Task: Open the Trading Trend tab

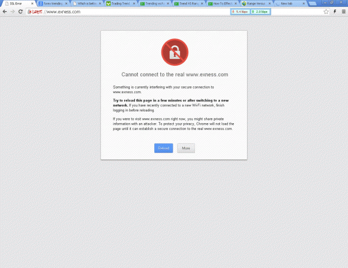Action: coord(120,3)
